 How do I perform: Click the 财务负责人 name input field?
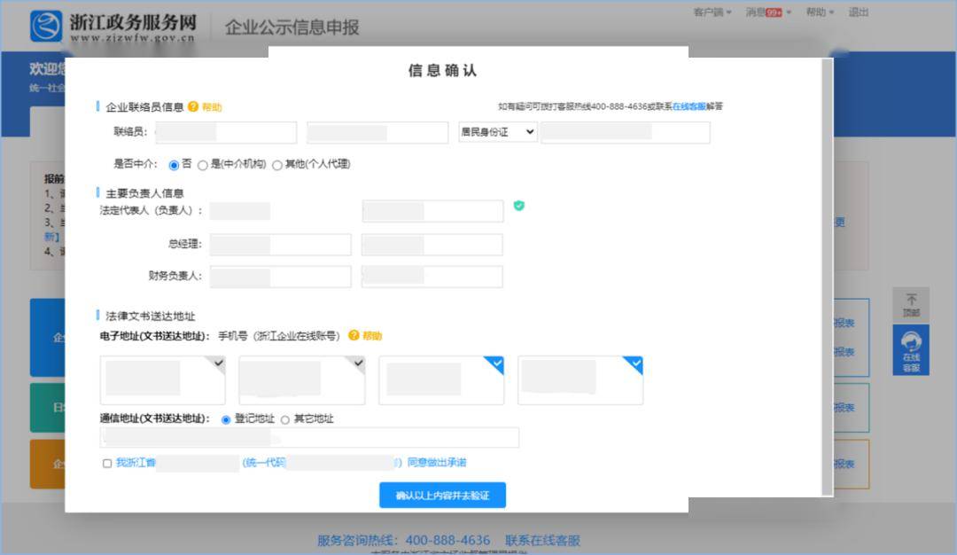281,277
